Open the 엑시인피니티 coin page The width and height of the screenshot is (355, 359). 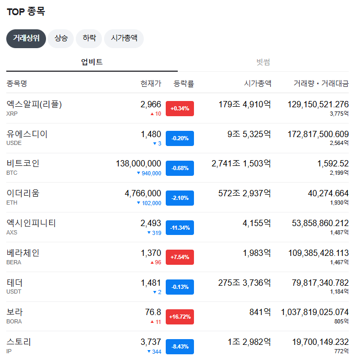click(x=31, y=223)
